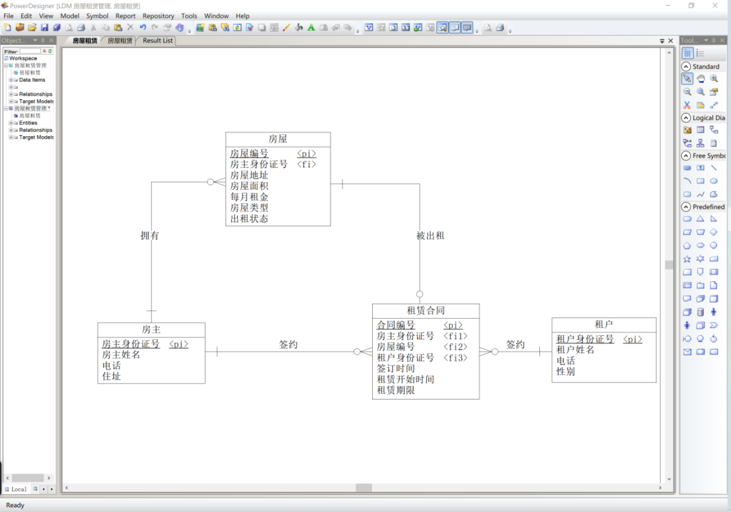Screen dimensions: 731x512
Task: Collapse the Logical Diagram toolbox section
Action: pos(686,118)
